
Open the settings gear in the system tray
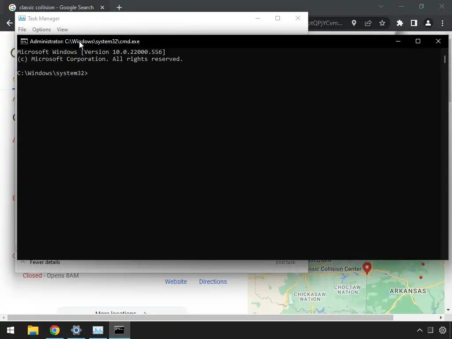coord(443,330)
